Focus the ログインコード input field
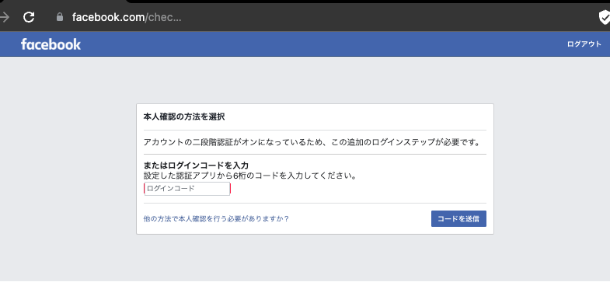Image resolution: width=610 pixels, height=289 pixels. coord(187,189)
